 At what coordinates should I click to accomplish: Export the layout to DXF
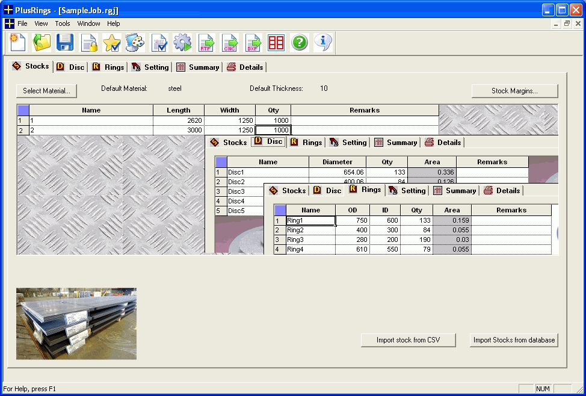pos(253,43)
